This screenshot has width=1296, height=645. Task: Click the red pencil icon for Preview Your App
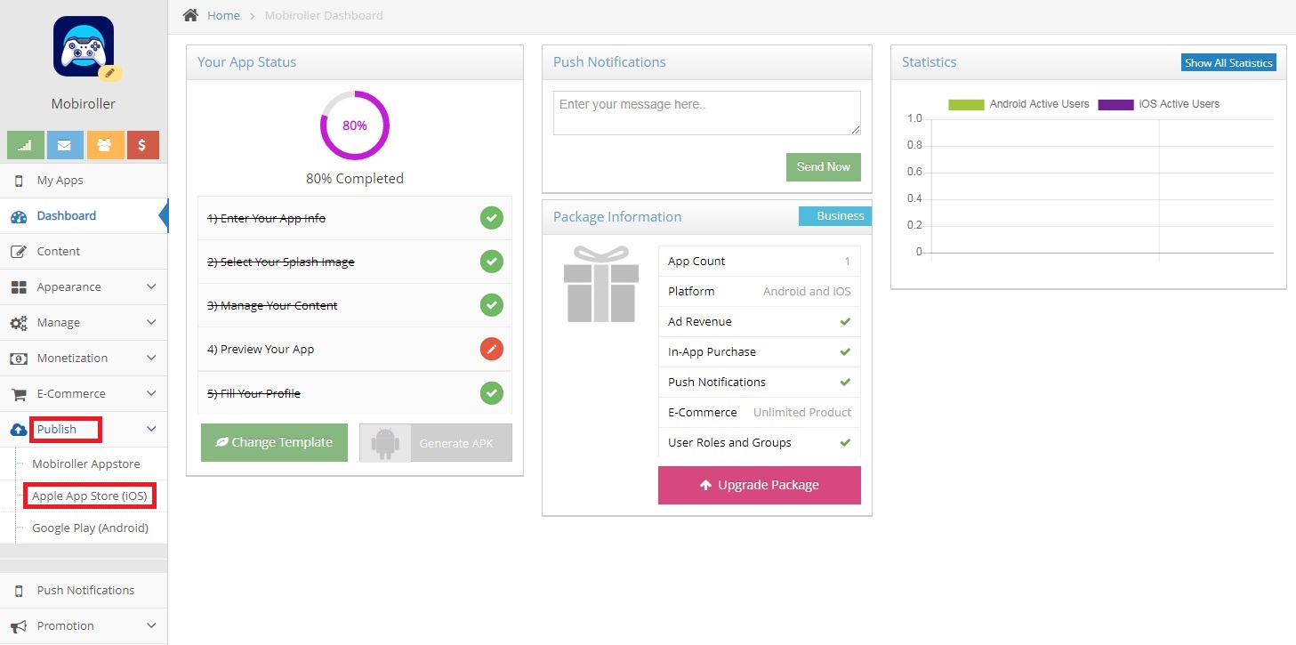[492, 349]
